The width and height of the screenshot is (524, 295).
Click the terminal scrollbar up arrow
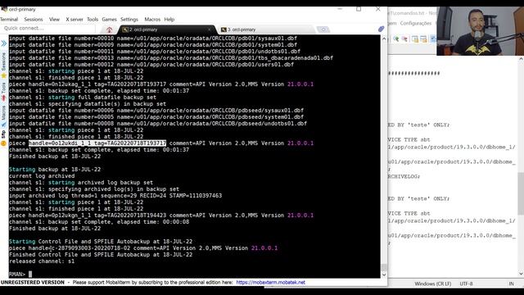point(384,39)
